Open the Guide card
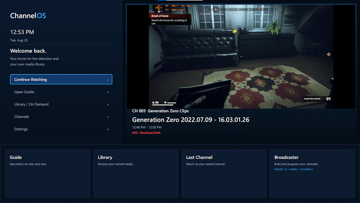360x203 pixels. (48, 174)
